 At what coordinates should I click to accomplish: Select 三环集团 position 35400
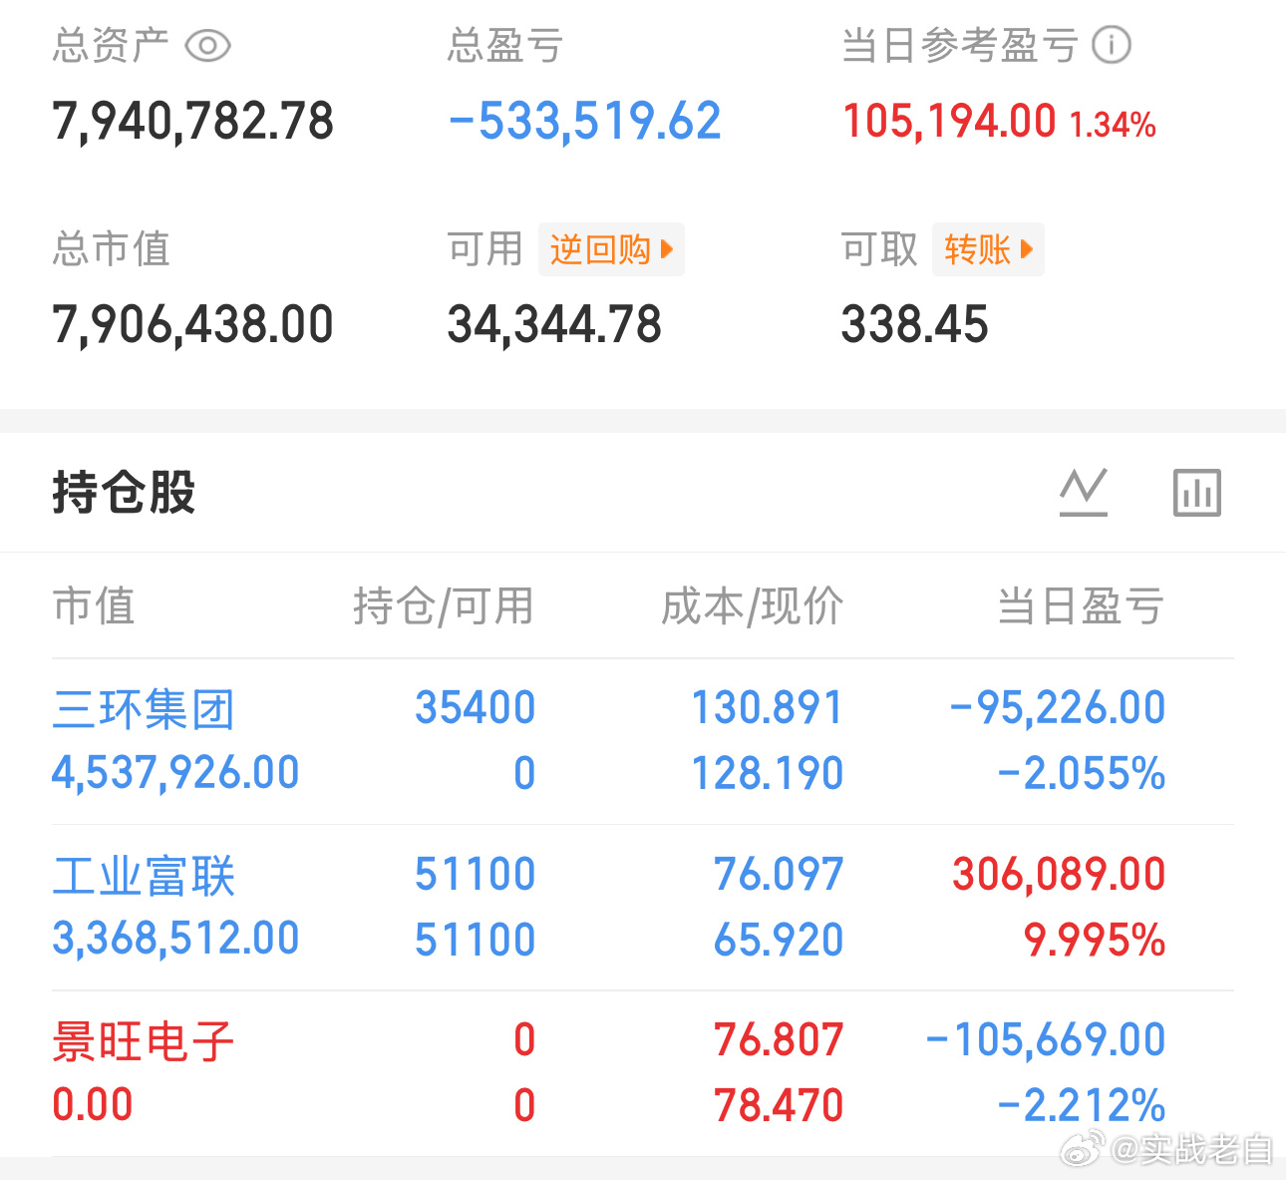[x=476, y=708]
